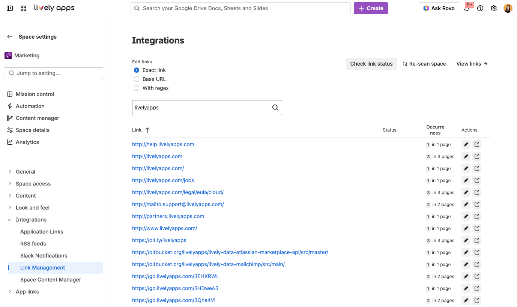
Task: Open the notifications bell
Action: (467, 8)
